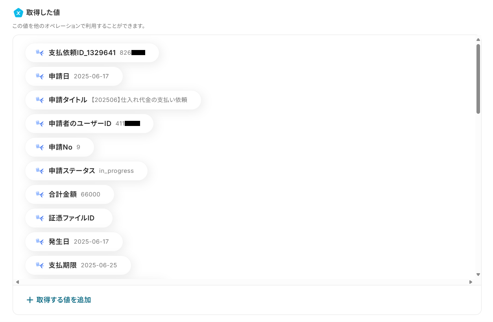The height and width of the screenshot is (322, 493).
Task: Click the icon on the 申請者のユーザーID chip
Action: [40, 124]
